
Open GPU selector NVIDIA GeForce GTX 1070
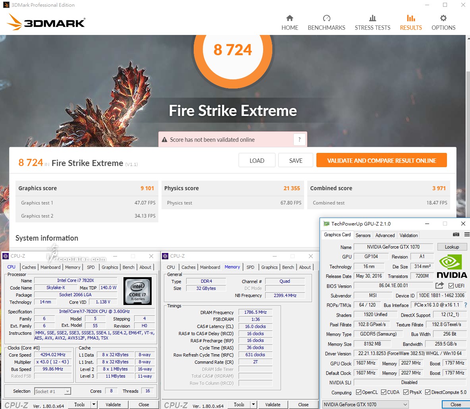(365, 405)
